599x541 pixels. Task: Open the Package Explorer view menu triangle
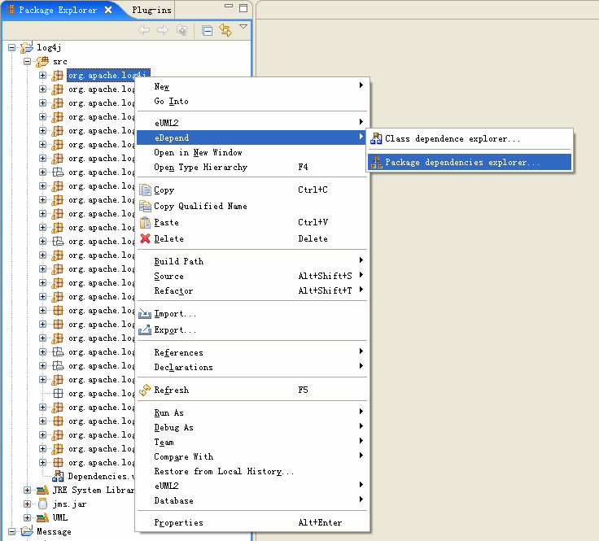point(243,26)
